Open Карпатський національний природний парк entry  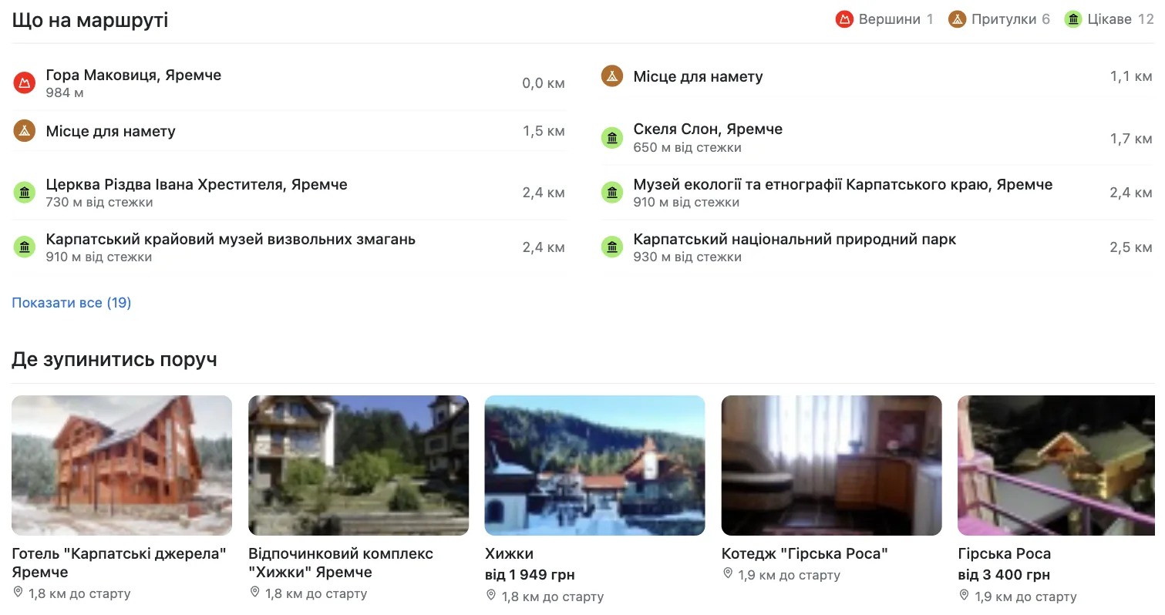(795, 240)
